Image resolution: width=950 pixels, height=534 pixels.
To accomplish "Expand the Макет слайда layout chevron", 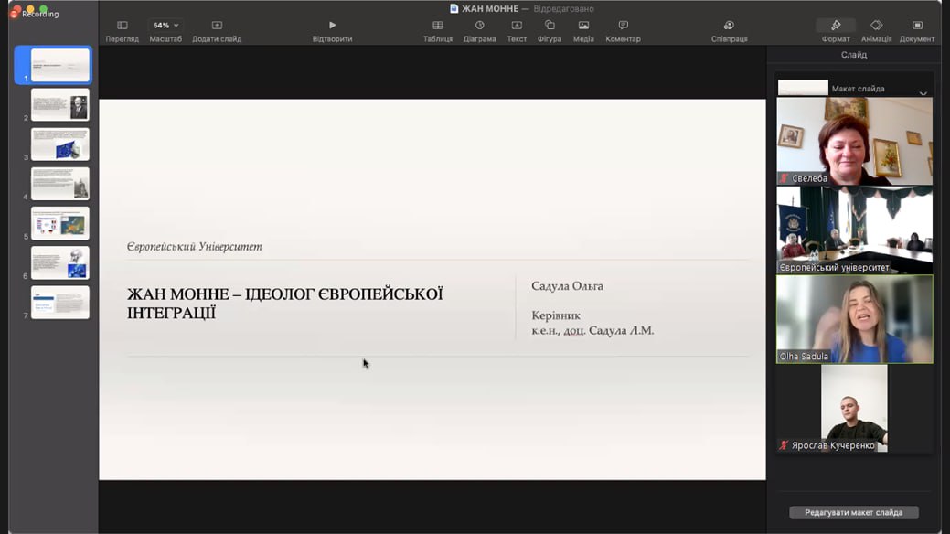I will 923,93.
